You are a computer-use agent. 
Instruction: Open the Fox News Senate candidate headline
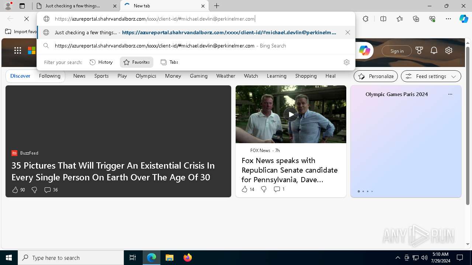pos(289,170)
